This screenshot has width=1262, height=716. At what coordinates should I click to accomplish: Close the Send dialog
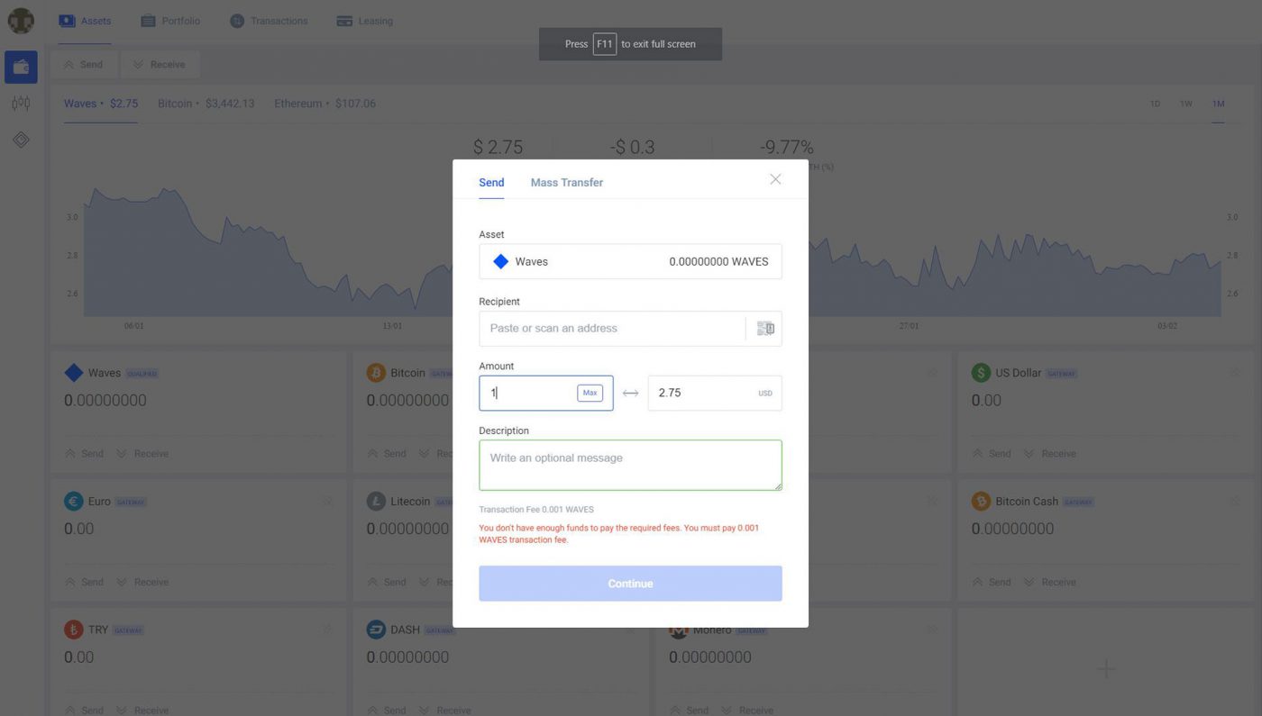point(775,179)
